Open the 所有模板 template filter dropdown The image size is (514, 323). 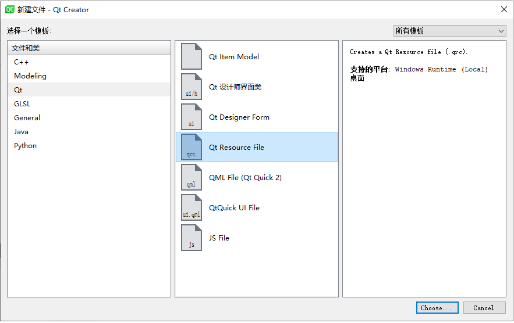click(449, 31)
